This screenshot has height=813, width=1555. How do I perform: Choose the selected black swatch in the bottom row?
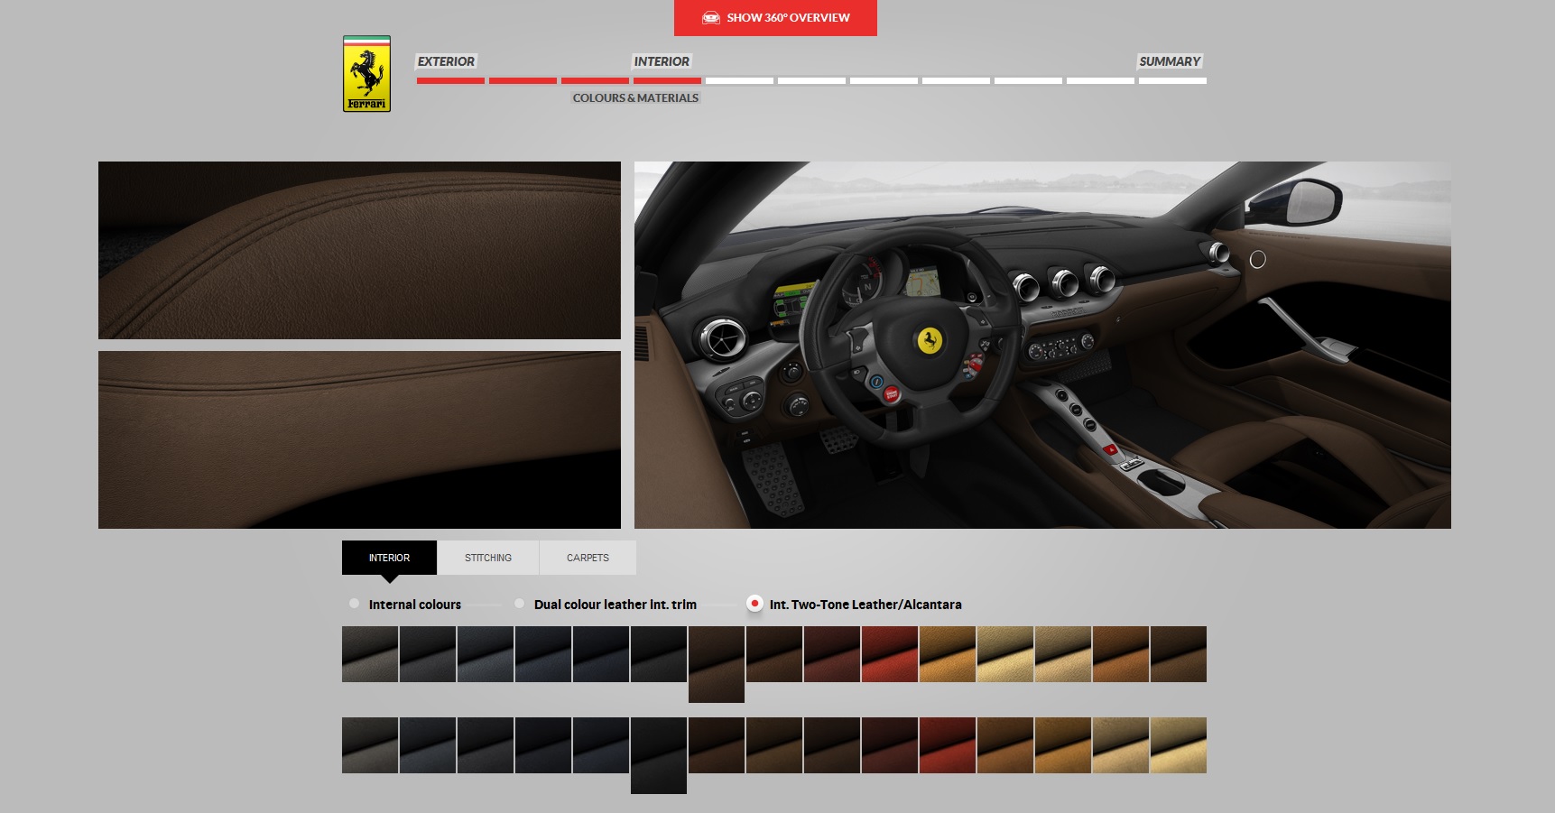tap(658, 755)
